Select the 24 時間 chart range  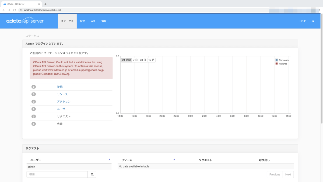[x=126, y=60]
